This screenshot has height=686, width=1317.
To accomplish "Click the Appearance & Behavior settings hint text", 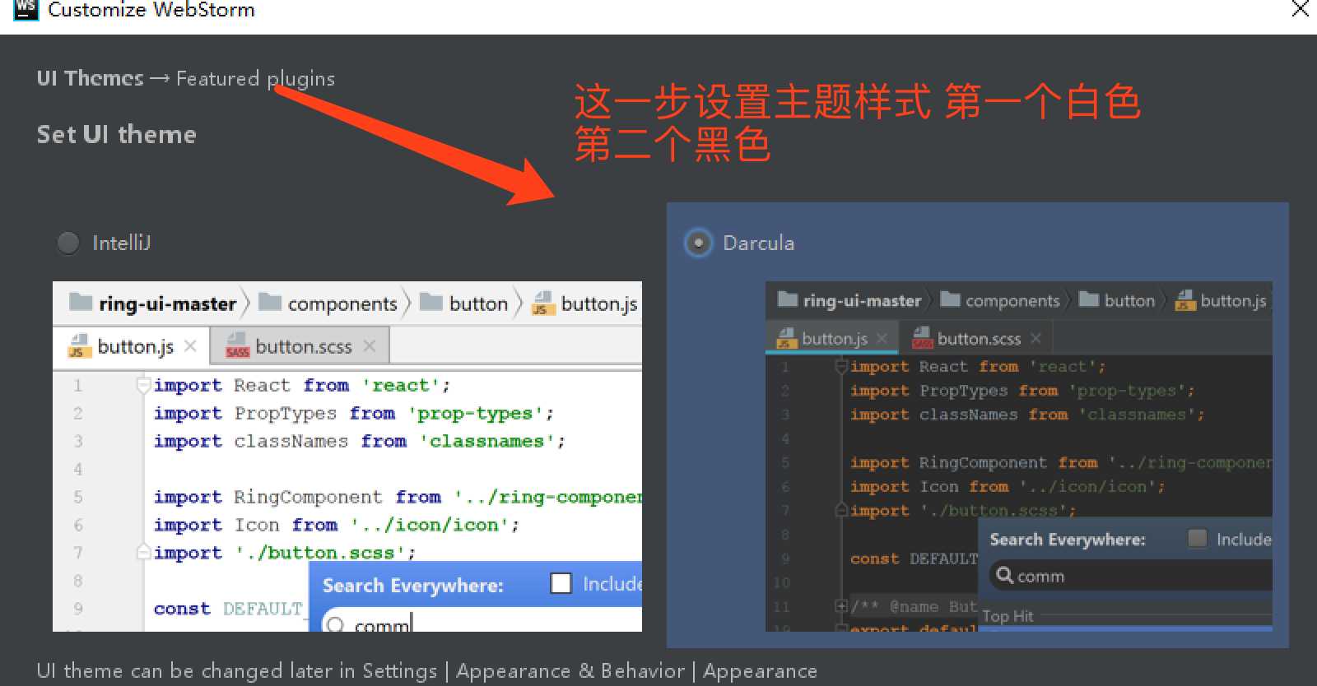I will pos(570,671).
